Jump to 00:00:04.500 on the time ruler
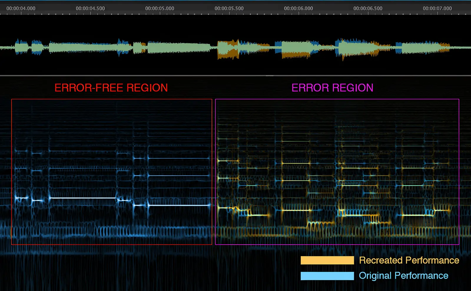The width and height of the screenshot is (471, 291). coord(90,9)
